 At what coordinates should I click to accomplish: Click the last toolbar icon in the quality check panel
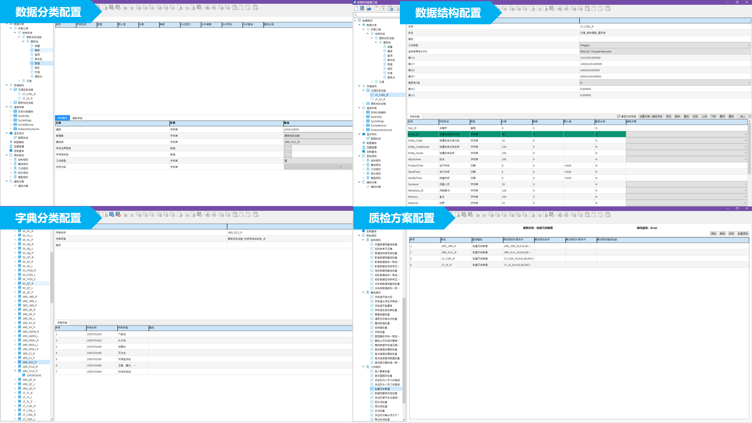608,215
